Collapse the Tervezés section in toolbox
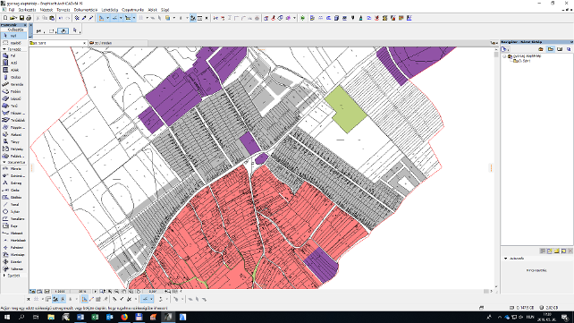 tap(13, 49)
